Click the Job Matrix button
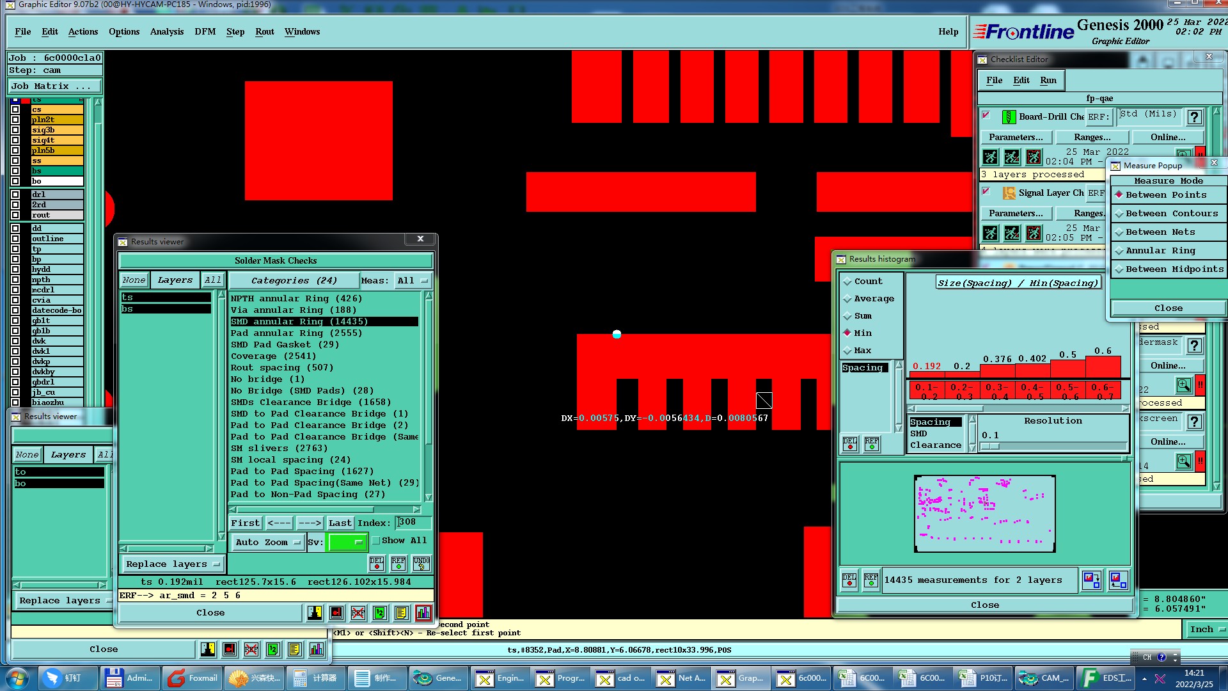 pyautogui.click(x=54, y=86)
